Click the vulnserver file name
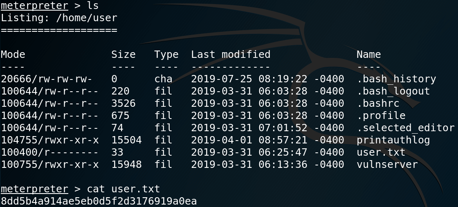 387,165
